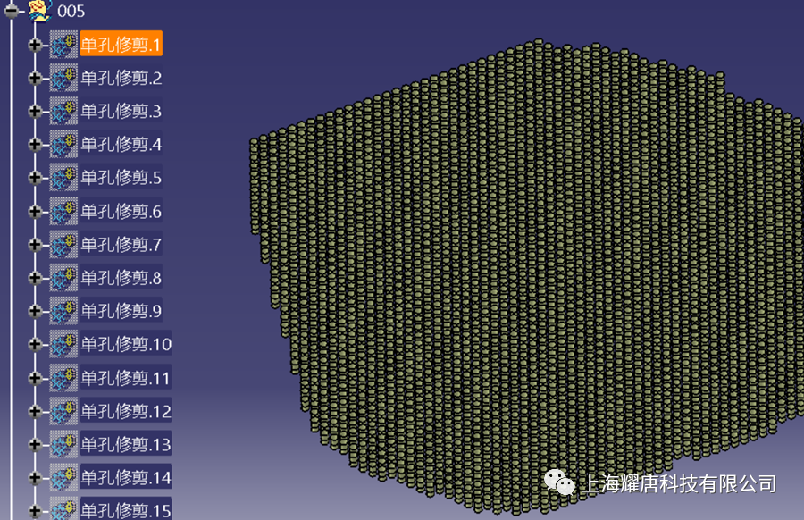Expand the 单孔修剪.4 node
Image resolution: width=804 pixels, height=520 pixels.
pos(35,144)
